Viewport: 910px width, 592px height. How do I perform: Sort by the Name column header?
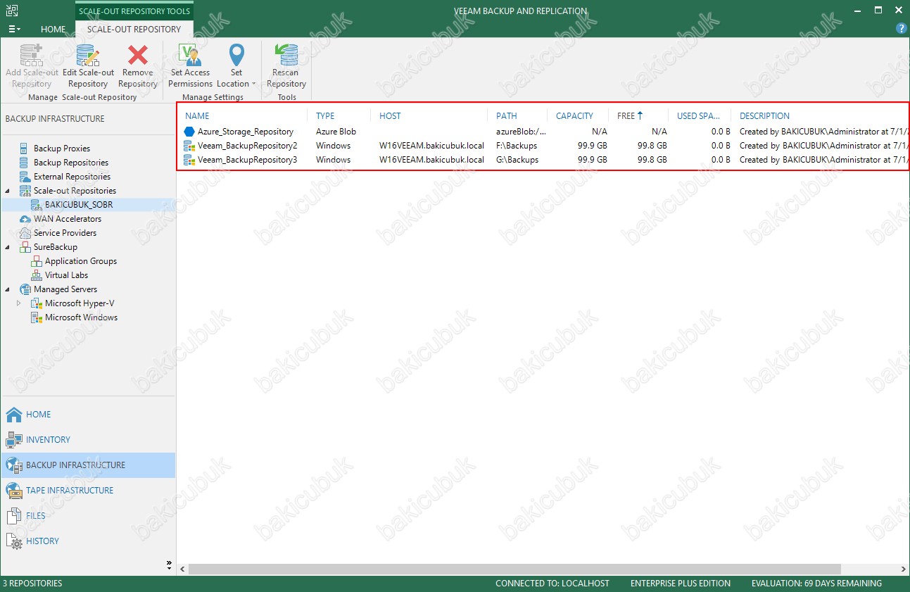click(x=197, y=116)
